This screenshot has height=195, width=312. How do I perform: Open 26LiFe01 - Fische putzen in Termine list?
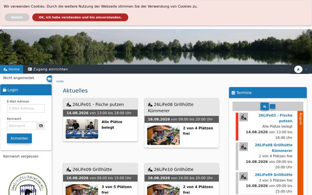click(276, 118)
